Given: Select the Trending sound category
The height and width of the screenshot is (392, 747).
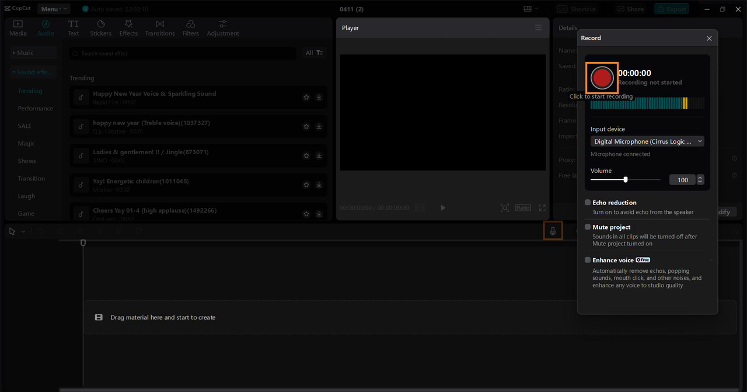Looking at the screenshot, I should click(x=30, y=91).
